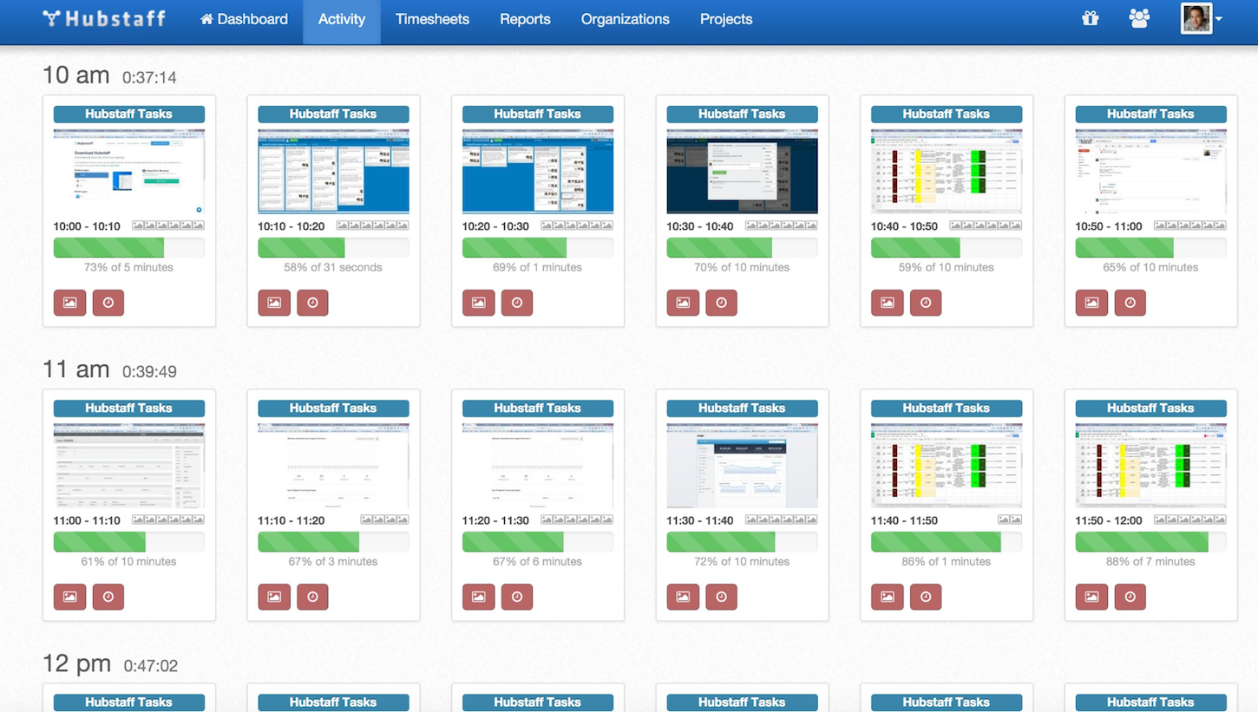The image size is (1258, 712).
Task: Click the image icon button for 10:30 - 10:40
Action: tap(683, 303)
